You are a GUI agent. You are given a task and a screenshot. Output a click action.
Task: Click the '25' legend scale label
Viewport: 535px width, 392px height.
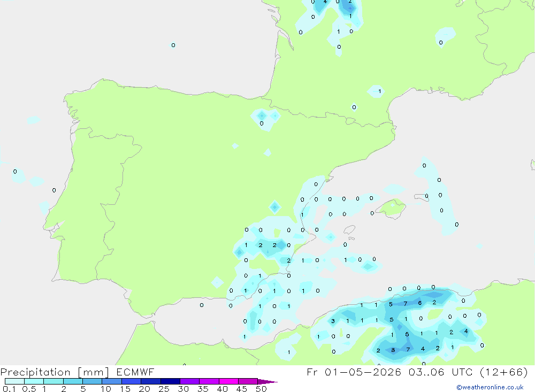tap(164, 389)
